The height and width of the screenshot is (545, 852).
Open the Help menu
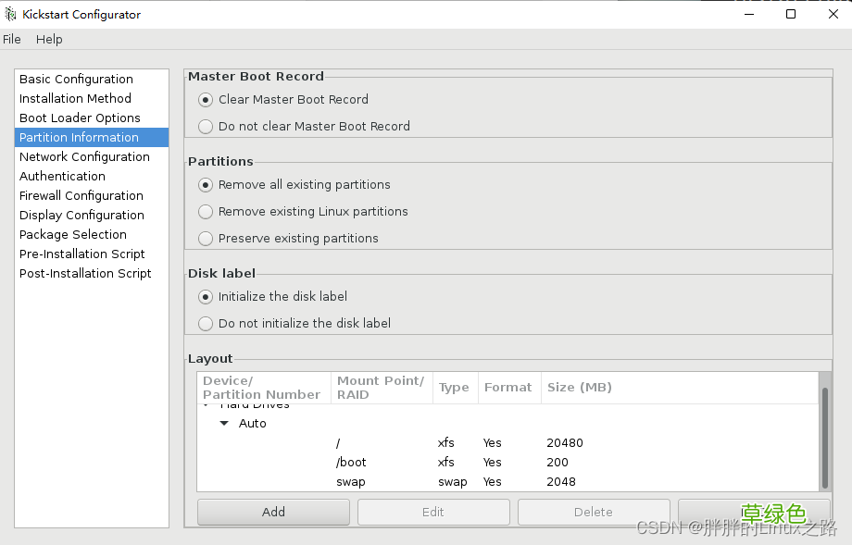click(x=49, y=39)
